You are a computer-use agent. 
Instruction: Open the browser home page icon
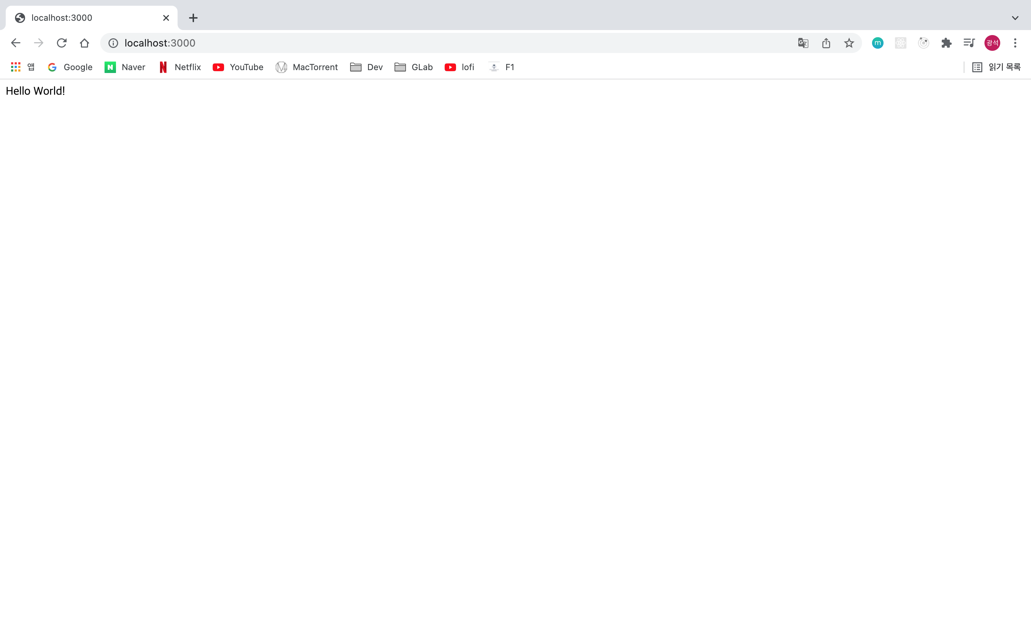pos(84,43)
